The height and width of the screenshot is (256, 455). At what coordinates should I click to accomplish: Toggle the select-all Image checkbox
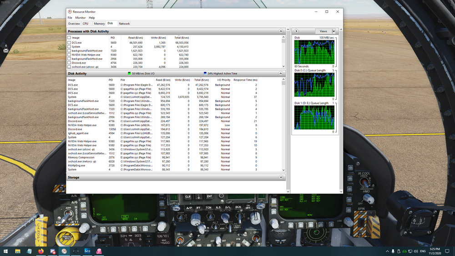point(69,38)
